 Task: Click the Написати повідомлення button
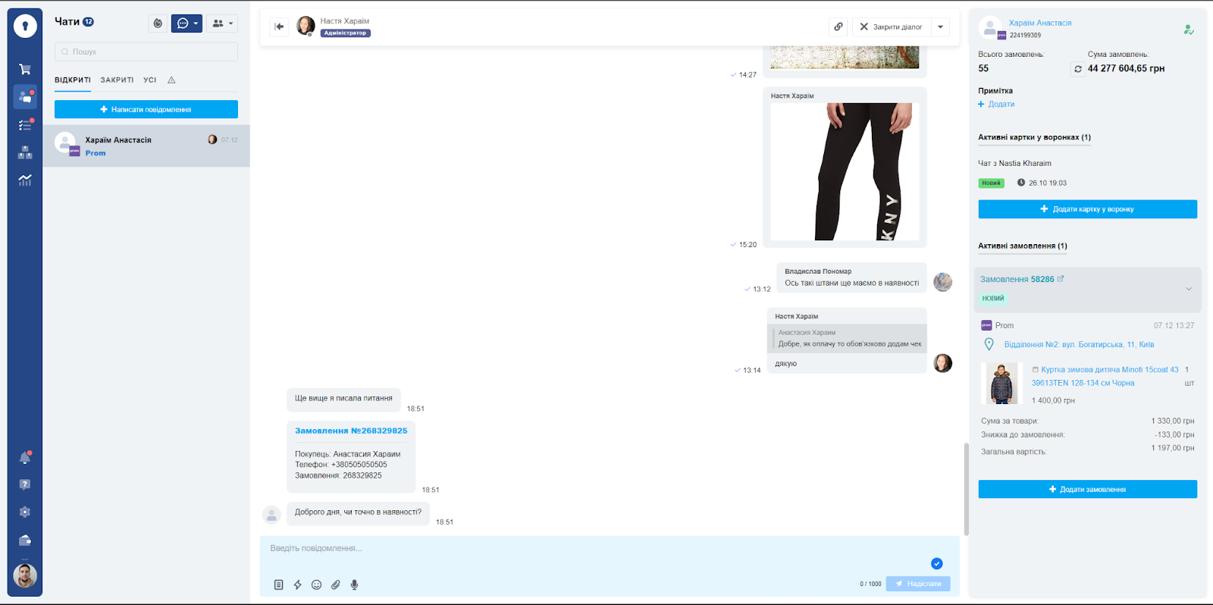click(146, 109)
